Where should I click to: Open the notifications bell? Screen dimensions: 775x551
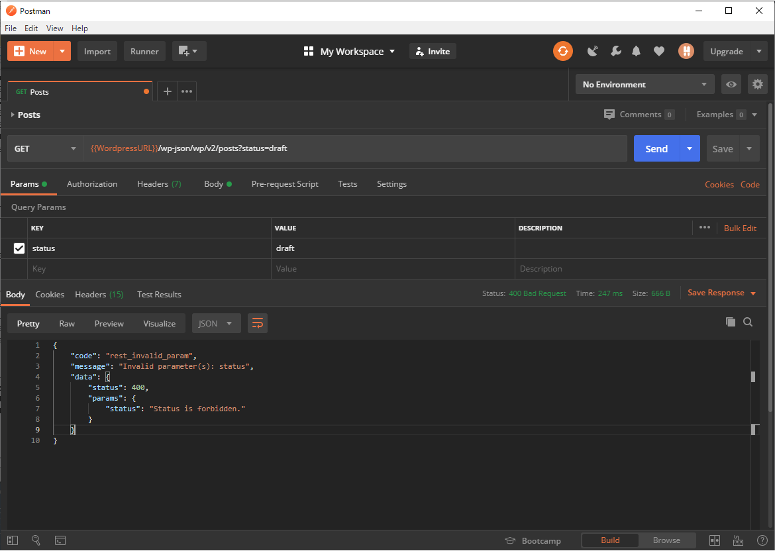(637, 51)
